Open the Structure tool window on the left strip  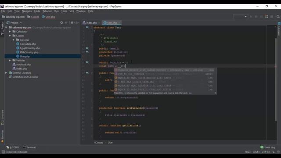[2, 118]
